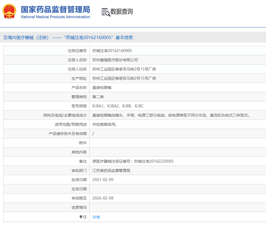Click National Medical Products Administration text
The height and width of the screenshot is (225, 266).
click(56, 17)
